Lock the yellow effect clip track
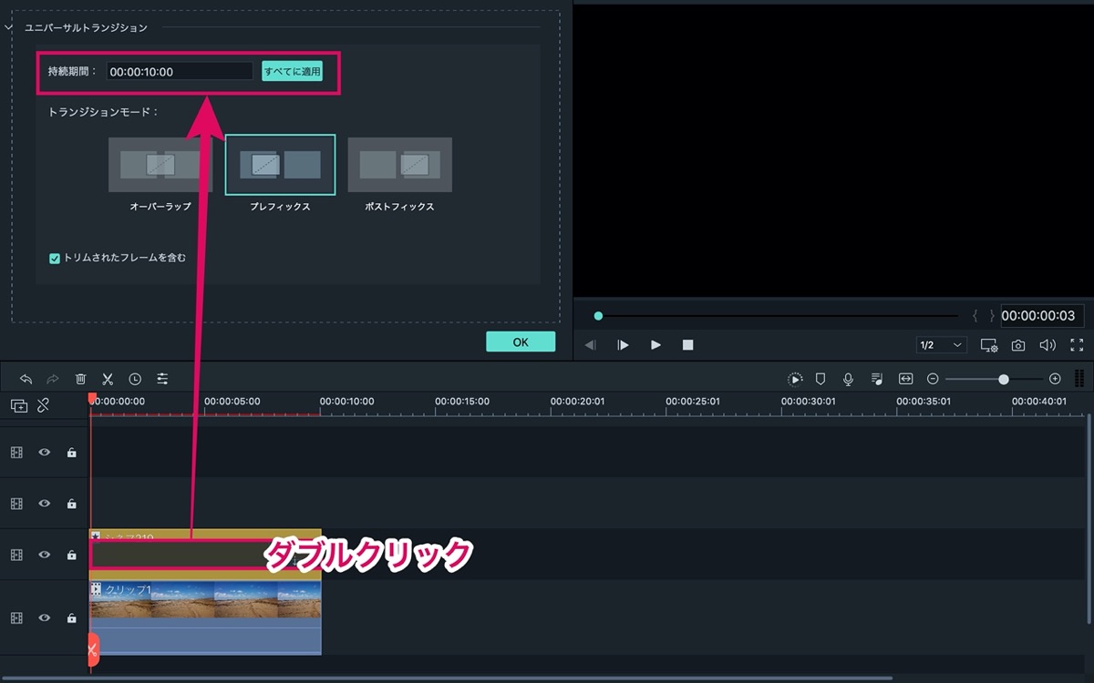 71,555
